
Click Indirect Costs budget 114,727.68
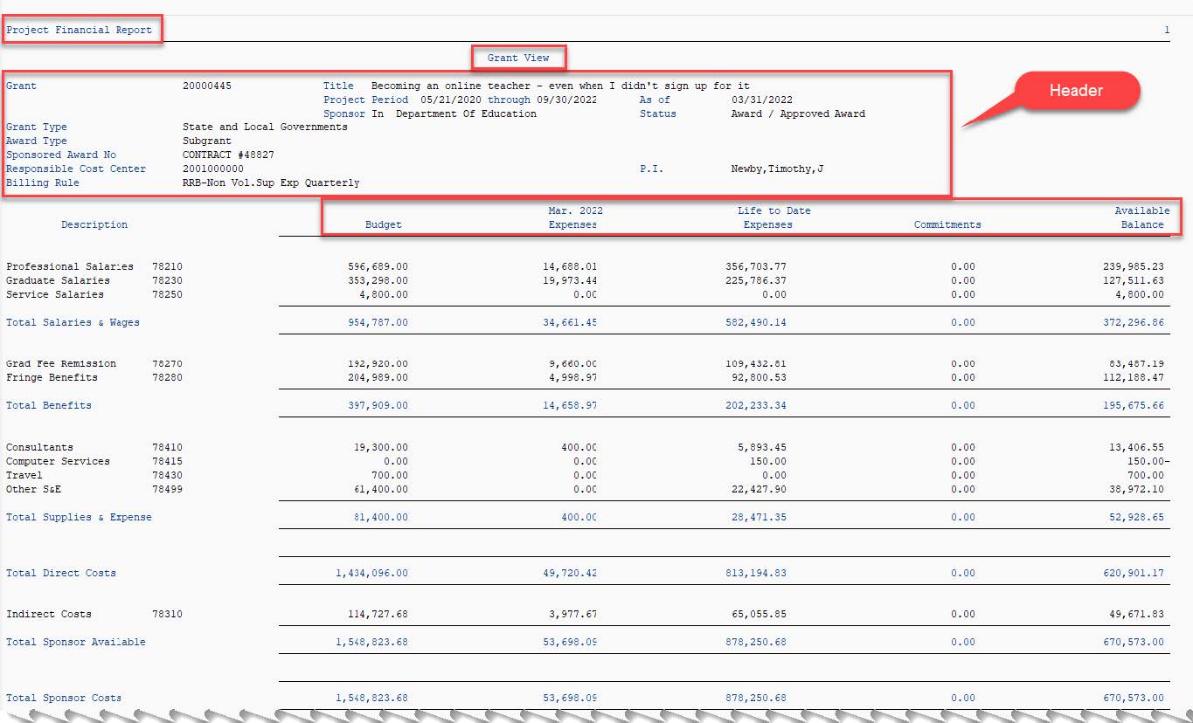click(x=378, y=615)
